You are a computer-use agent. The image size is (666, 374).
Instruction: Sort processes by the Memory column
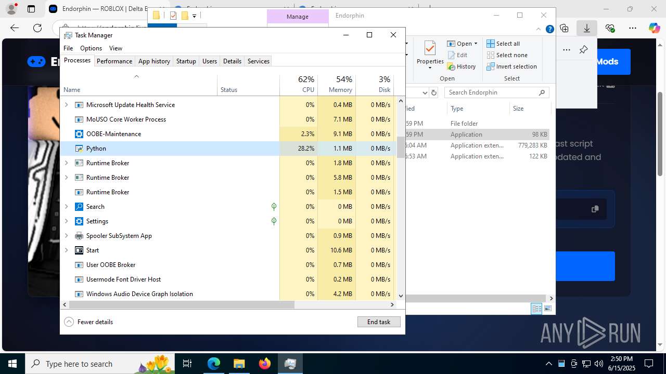pos(337,85)
